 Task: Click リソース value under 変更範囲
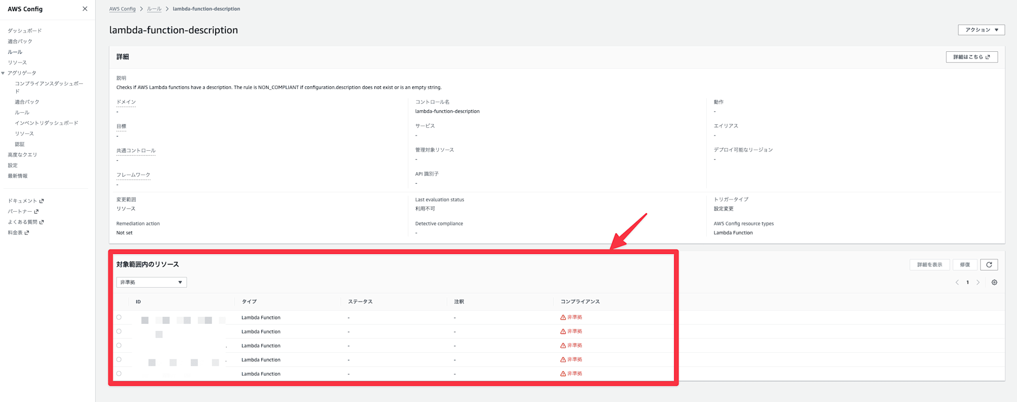[x=126, y=209]
